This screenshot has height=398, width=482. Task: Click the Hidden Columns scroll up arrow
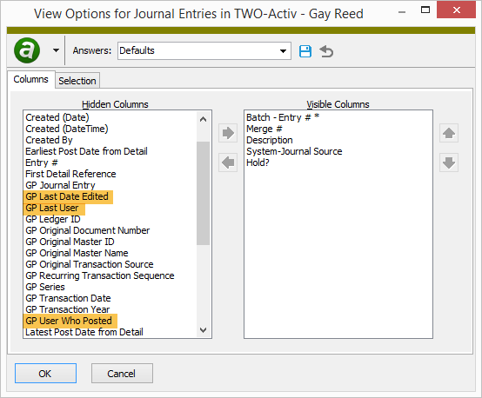point(204,119)
